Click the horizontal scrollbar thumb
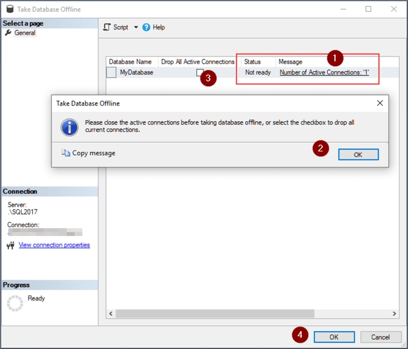Image resolution: width=408 pixels, height=349 pixels. [215, 313]
